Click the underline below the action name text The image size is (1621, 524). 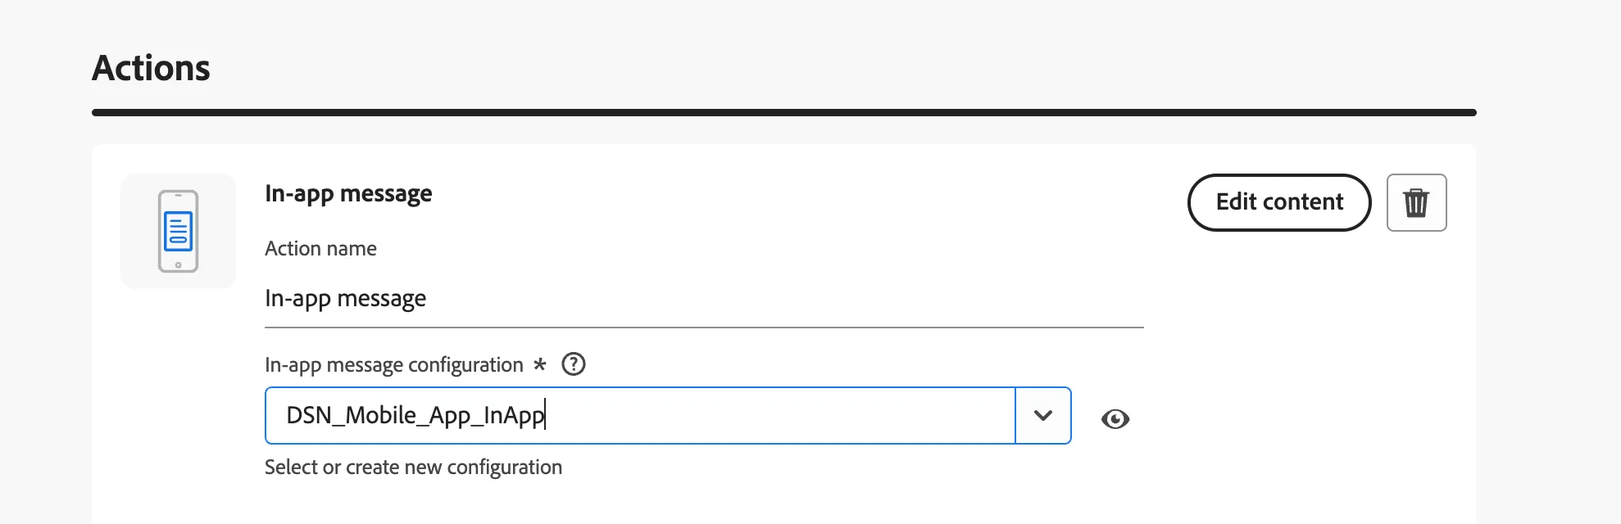704,327
